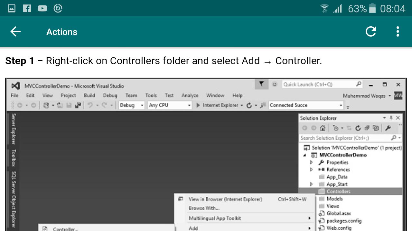412x231 pixels.
Task: Open the Edit menu
Action: click(x=30, y=95)
